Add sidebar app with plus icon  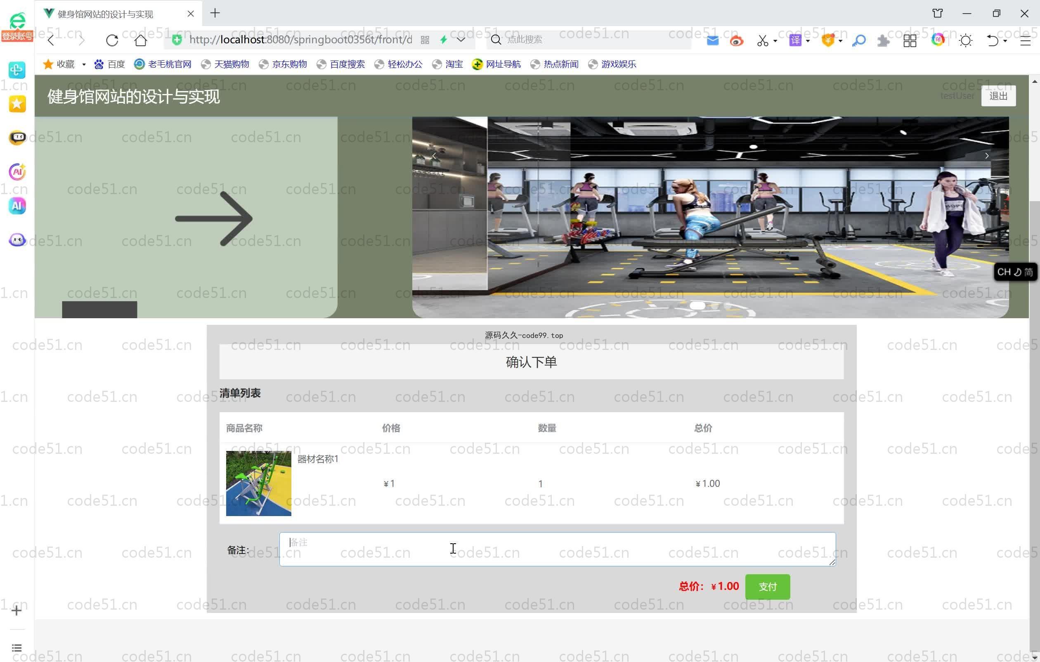coord(17,610)
